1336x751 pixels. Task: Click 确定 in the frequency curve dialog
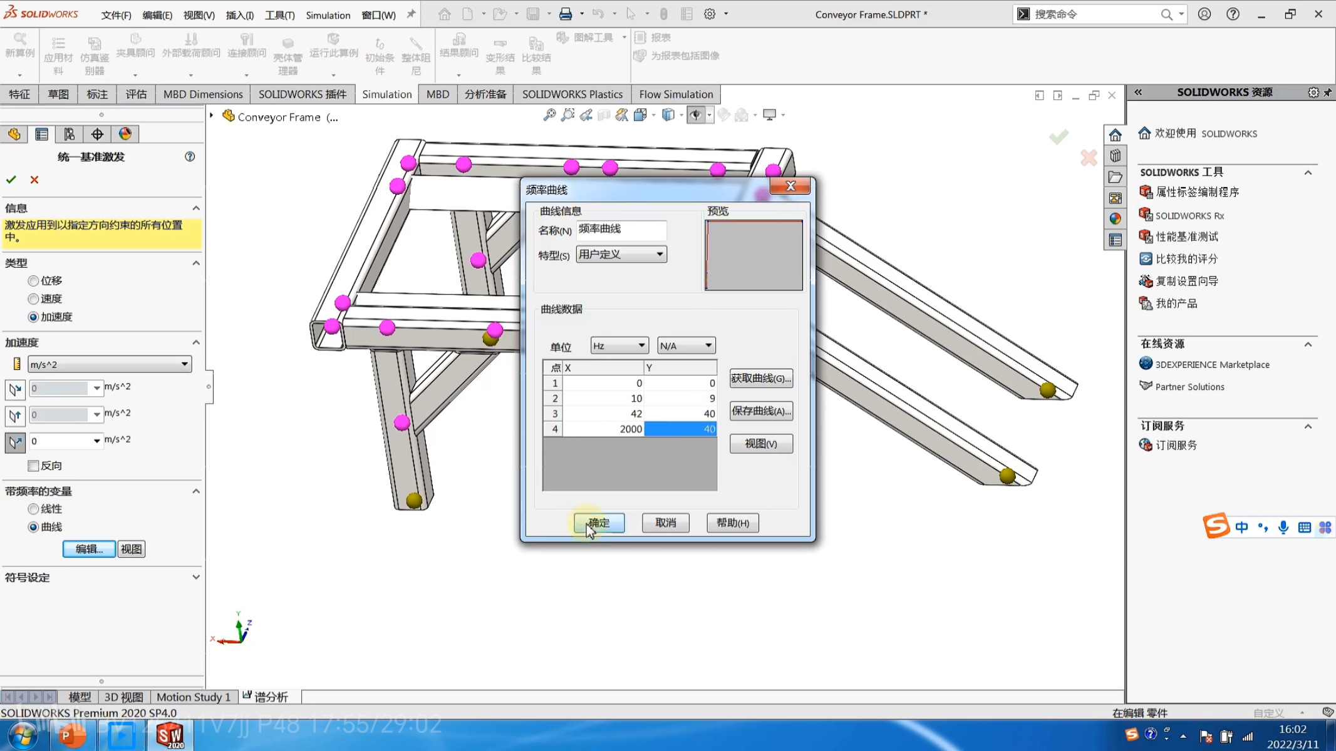599,523
